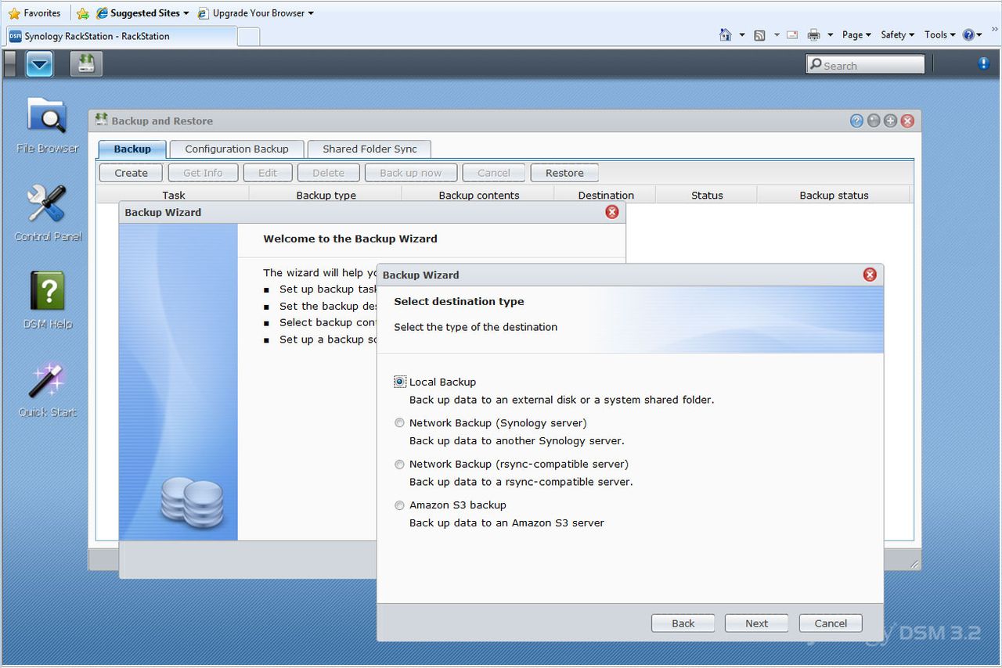
Task: Select the Local Backup radio button
Action: pyautogui.click(x=400, y=382)
